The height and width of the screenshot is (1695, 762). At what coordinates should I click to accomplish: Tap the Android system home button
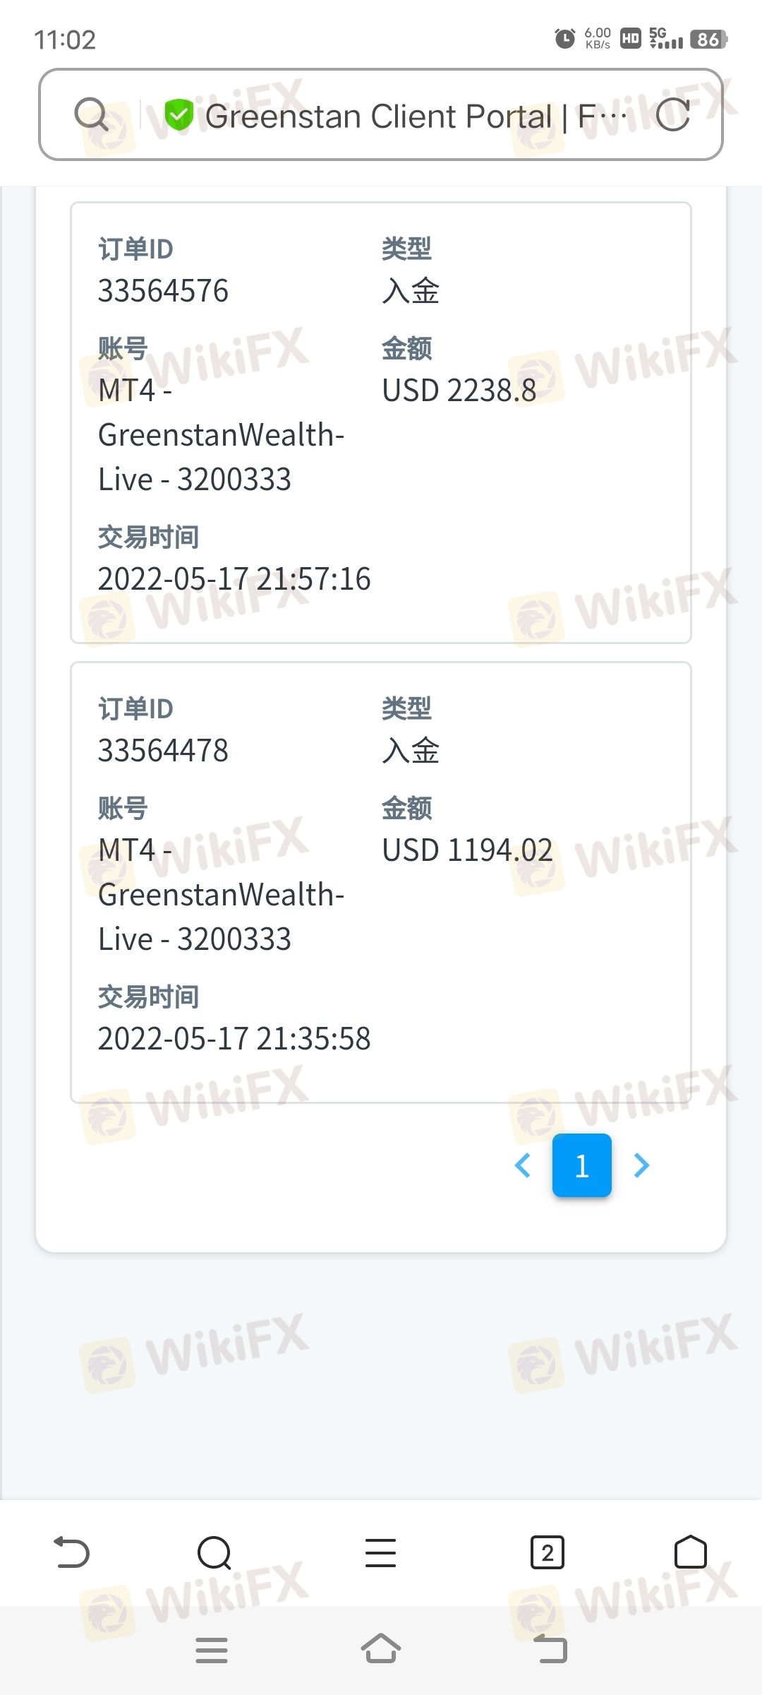coord(381,1649)
